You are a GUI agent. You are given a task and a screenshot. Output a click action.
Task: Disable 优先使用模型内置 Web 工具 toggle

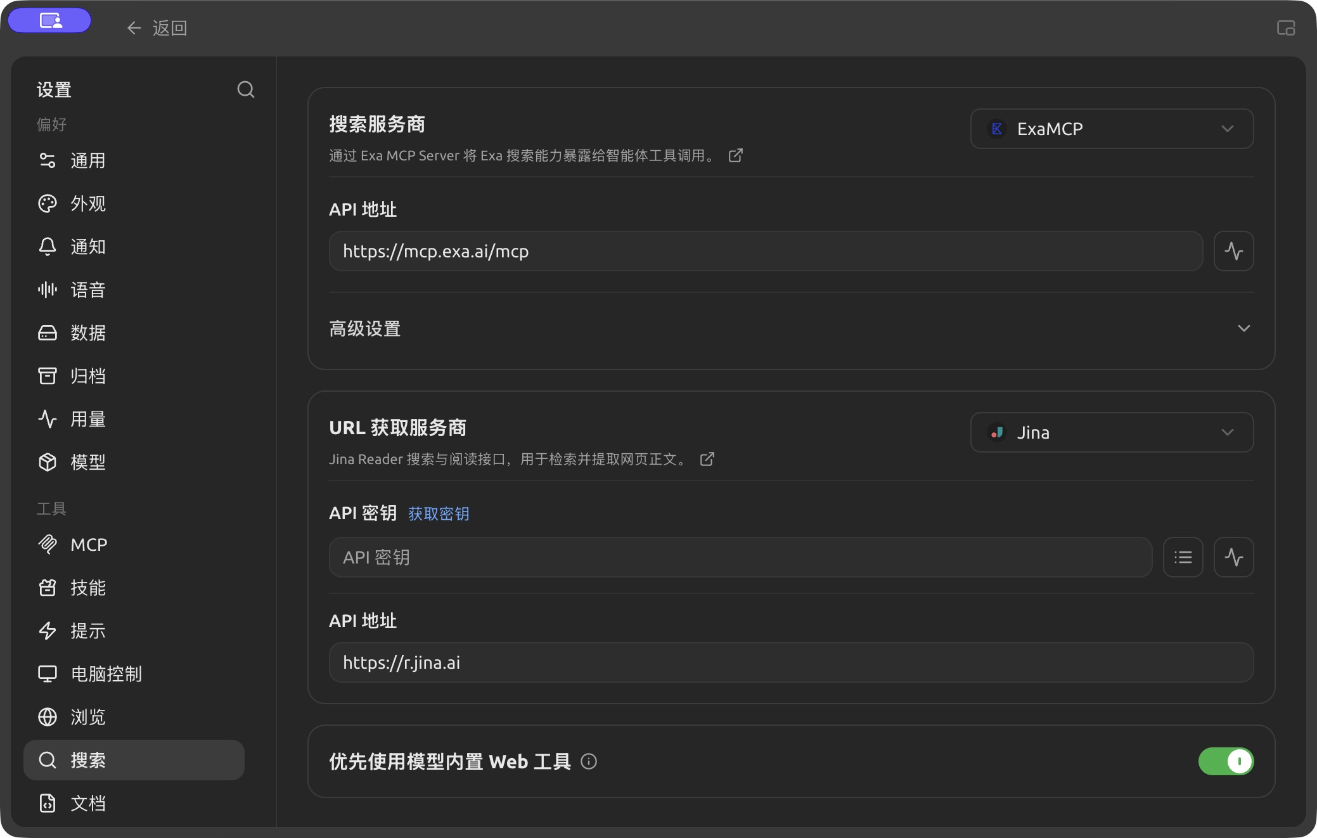coord(1225,761)
